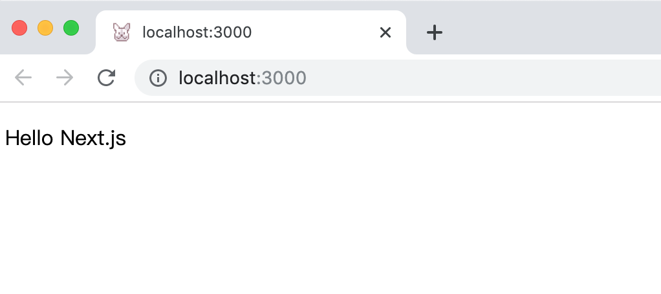Click the :3000 port in the URL
The image size is (661, 294).
pyautogui.click(x=281, y=78)
